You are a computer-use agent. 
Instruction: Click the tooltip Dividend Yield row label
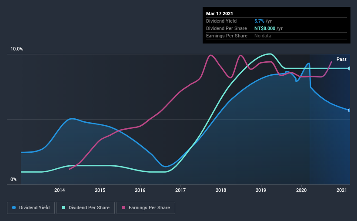coord(221,21)
